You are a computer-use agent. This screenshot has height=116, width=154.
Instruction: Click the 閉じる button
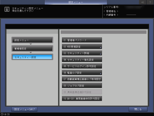coord(138,109)
